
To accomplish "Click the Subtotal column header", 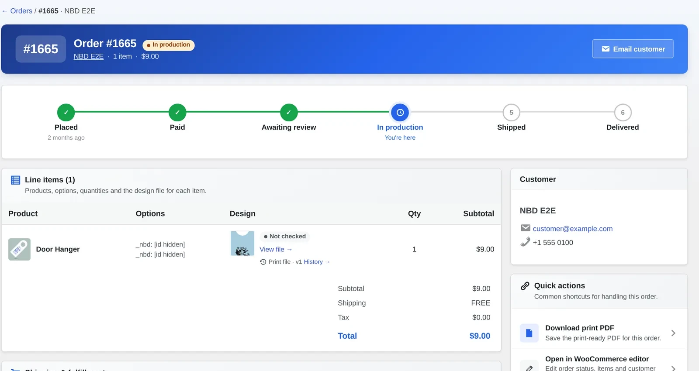I will (478, 213).
